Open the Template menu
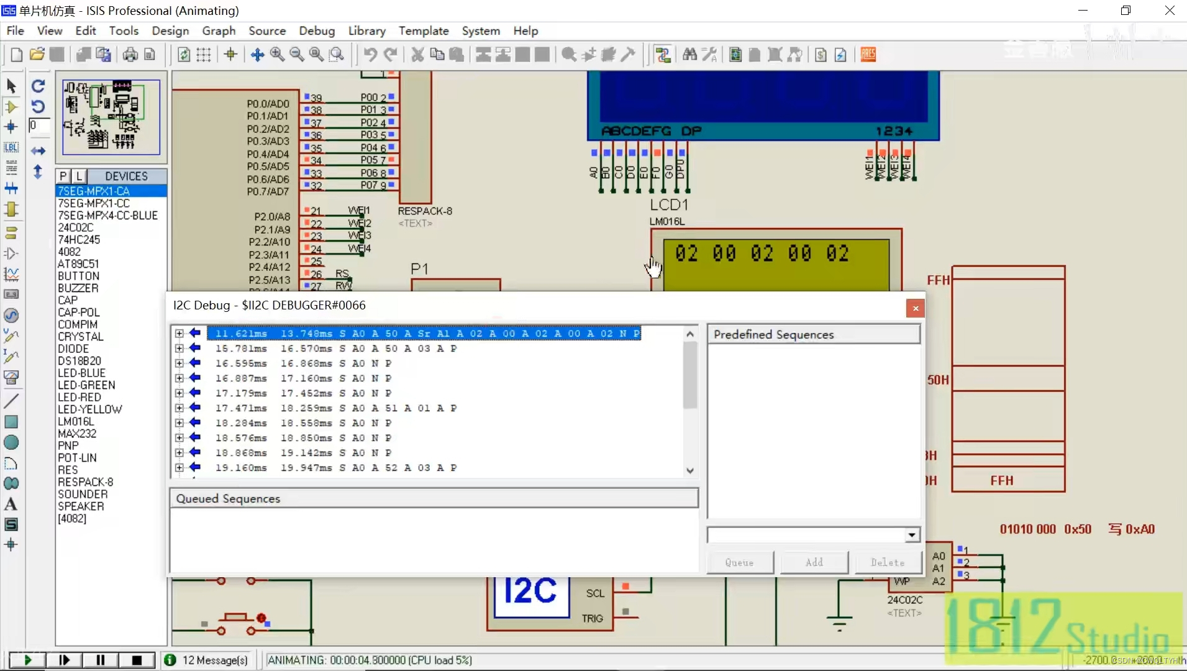1187x671 pixels. [x=424, y=30]
